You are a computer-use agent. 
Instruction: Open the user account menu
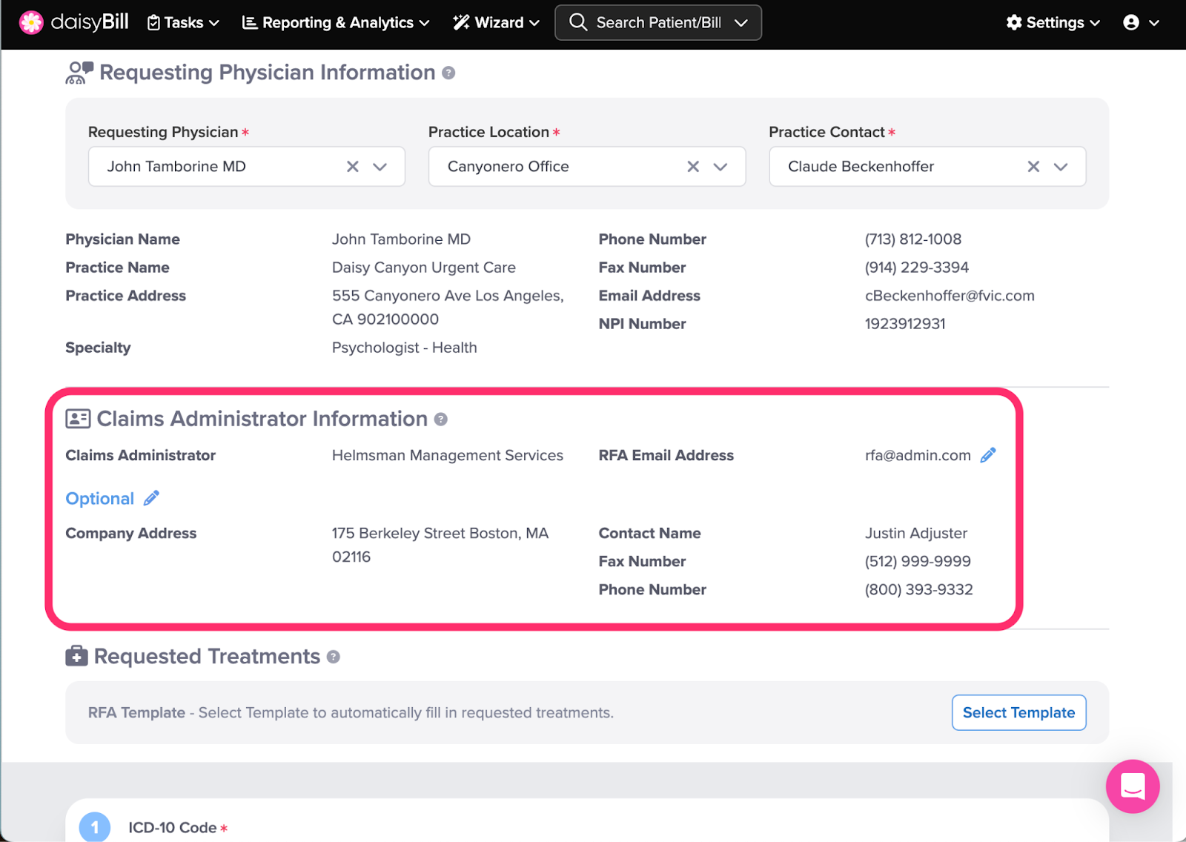[1141, 23]
